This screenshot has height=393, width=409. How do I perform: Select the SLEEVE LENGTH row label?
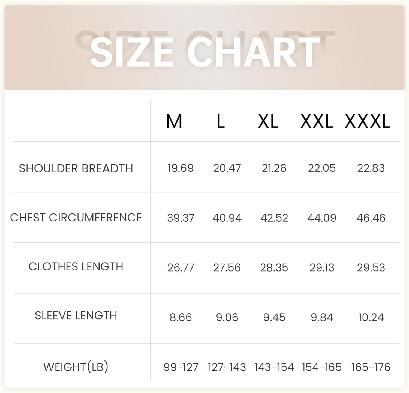click(76, 316)
